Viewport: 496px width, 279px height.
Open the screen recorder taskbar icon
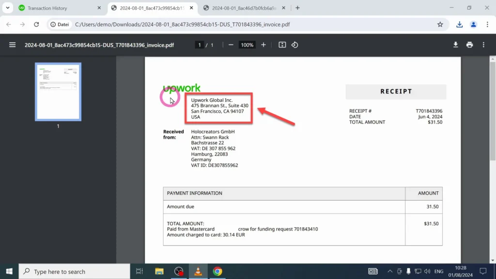click(x=179, y=271)
